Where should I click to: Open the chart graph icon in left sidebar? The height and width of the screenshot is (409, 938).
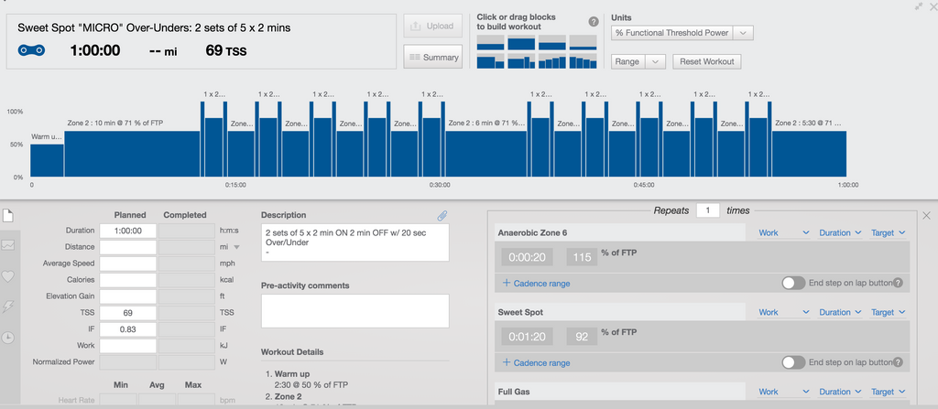[7, 245]
